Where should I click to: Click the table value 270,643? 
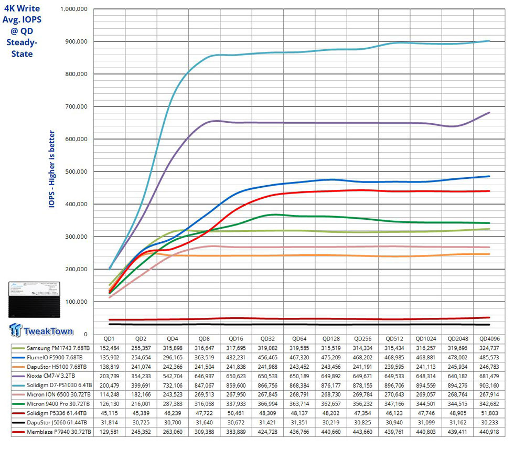click(x=394, y=394)
